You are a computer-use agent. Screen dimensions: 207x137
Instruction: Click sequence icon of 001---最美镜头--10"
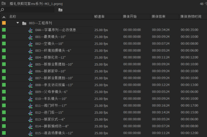(x=30, y=37)
